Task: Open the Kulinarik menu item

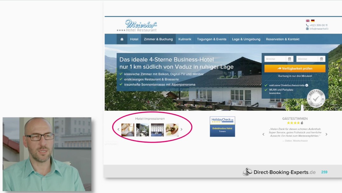Action: (x=185, y=39)
